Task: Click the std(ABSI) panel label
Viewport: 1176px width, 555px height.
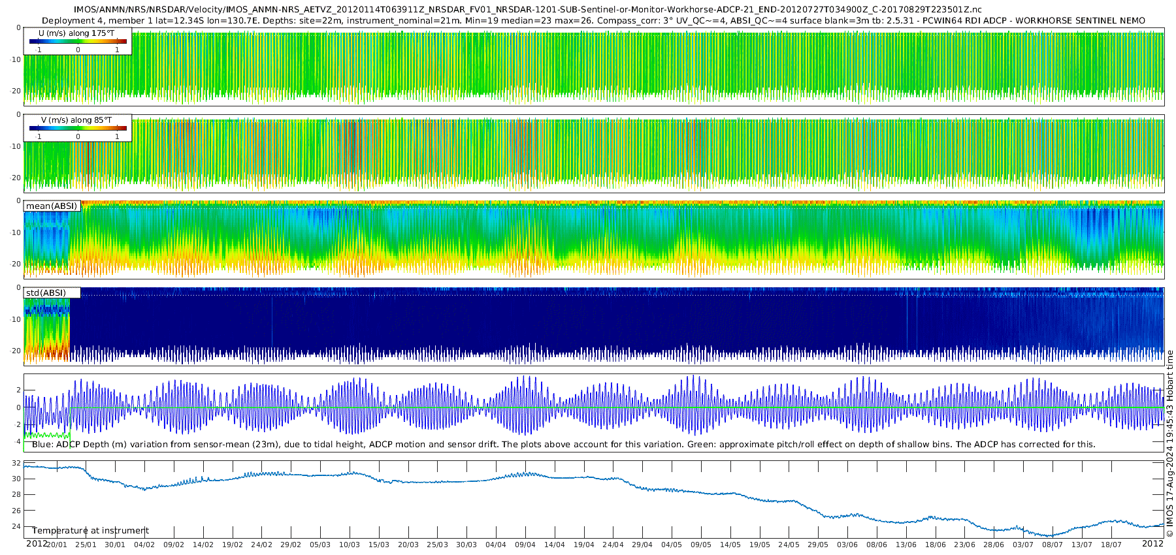Action: tap(46, 293)
